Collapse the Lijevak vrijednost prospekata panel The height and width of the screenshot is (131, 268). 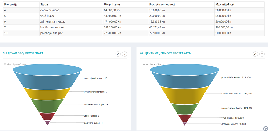point(262,54)
